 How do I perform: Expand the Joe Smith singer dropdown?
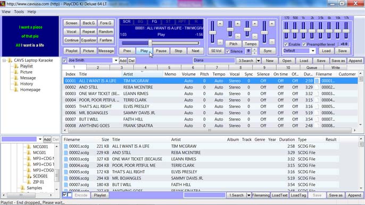pos(115,61)
